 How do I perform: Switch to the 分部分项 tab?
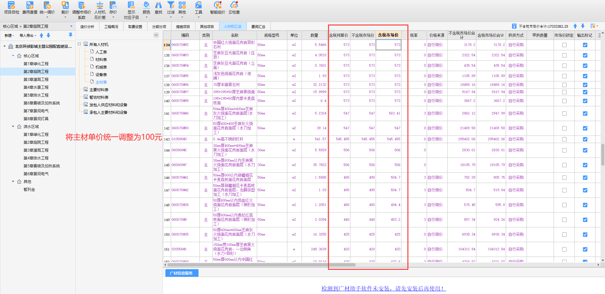(x=159, y=27)
